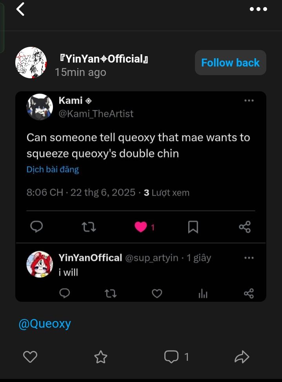Translate the post via 'Dịch bài đăng'
Viewport: 282px width, 382px height.
[53, 169]
